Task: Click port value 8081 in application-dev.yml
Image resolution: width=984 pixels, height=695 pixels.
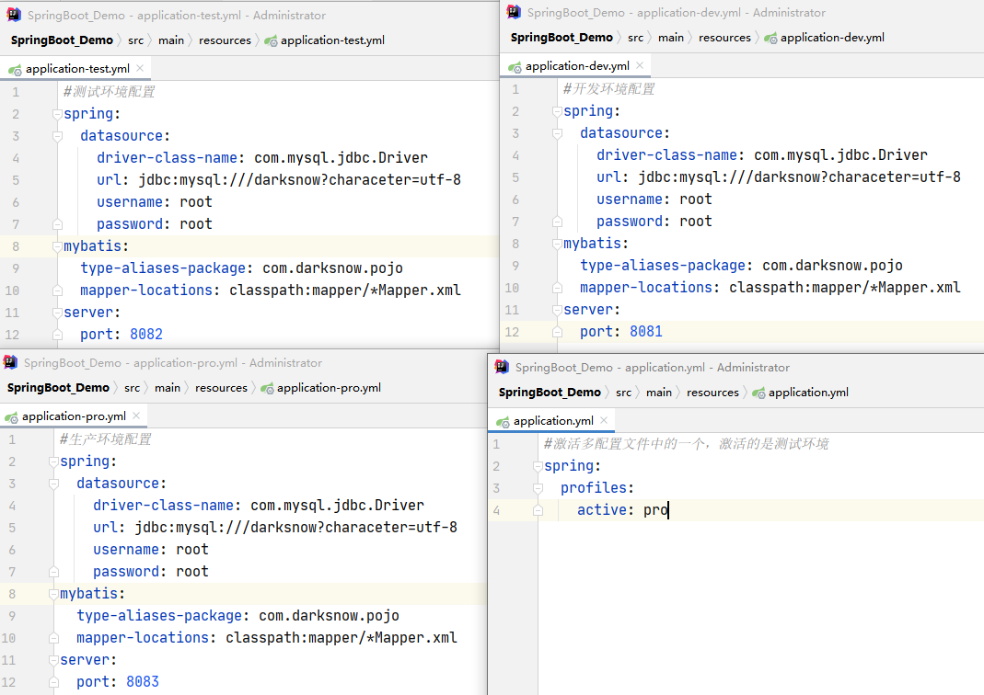Action: point(646,332)
